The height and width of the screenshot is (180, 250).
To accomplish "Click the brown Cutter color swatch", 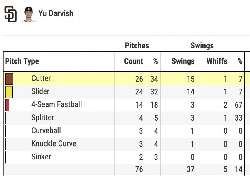I will pos(9,79).
